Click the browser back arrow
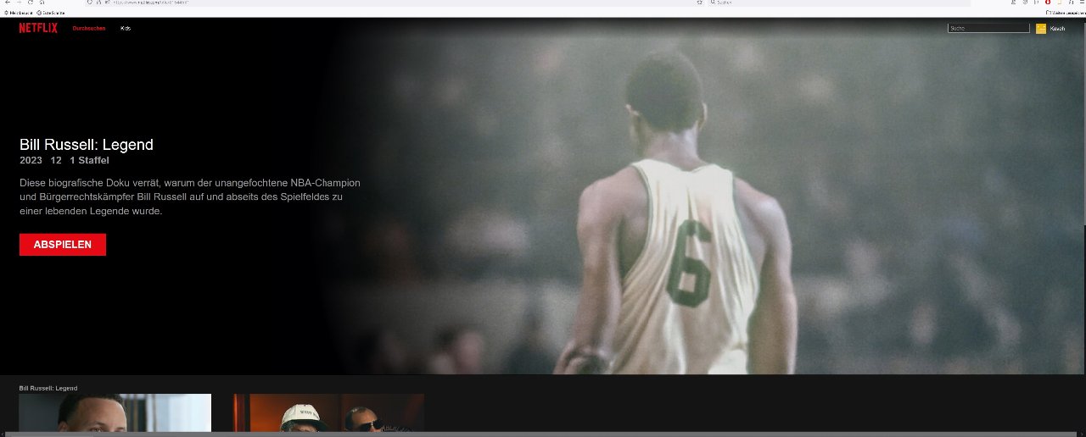 8,3
